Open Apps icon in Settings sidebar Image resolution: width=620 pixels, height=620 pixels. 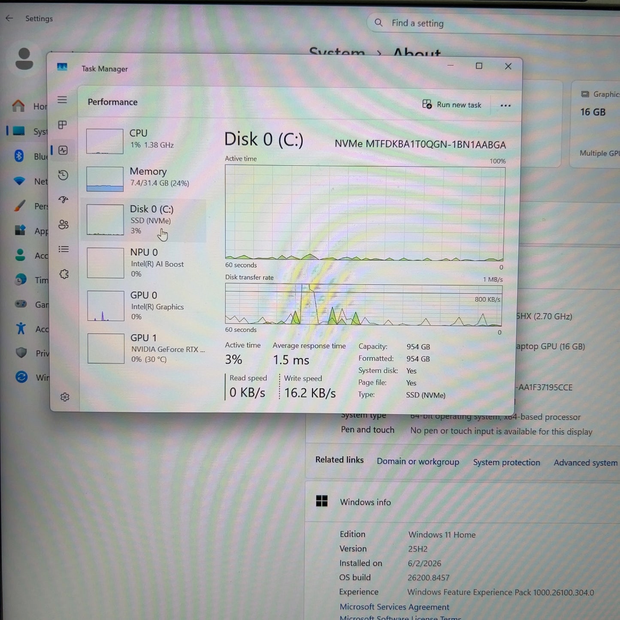pyautogui.click(x=20, y=230)
